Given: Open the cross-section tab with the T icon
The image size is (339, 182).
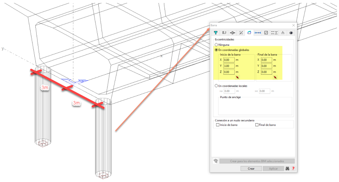Looking at the screenshot, I should coord(215,33).
